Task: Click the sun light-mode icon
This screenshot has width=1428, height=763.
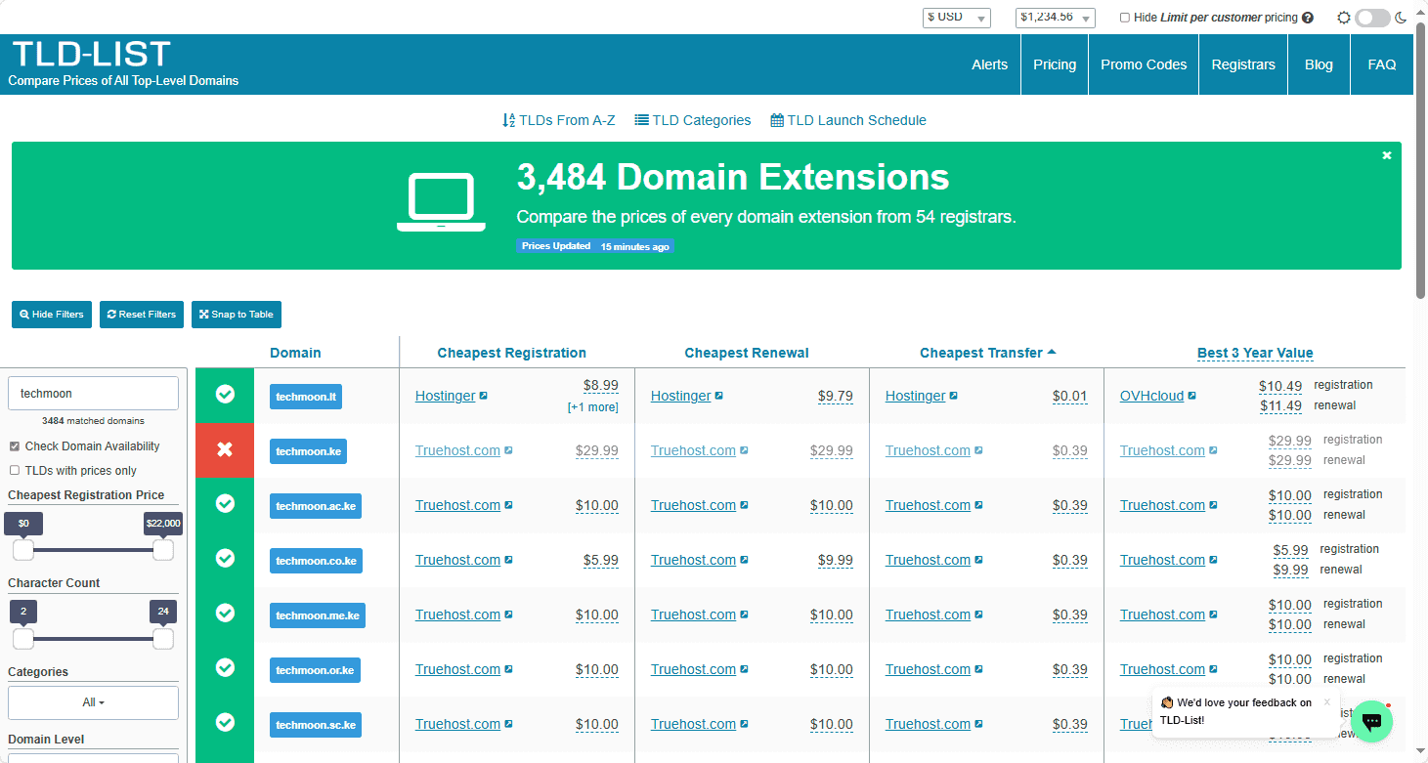Action: [x=1344, y=18]
